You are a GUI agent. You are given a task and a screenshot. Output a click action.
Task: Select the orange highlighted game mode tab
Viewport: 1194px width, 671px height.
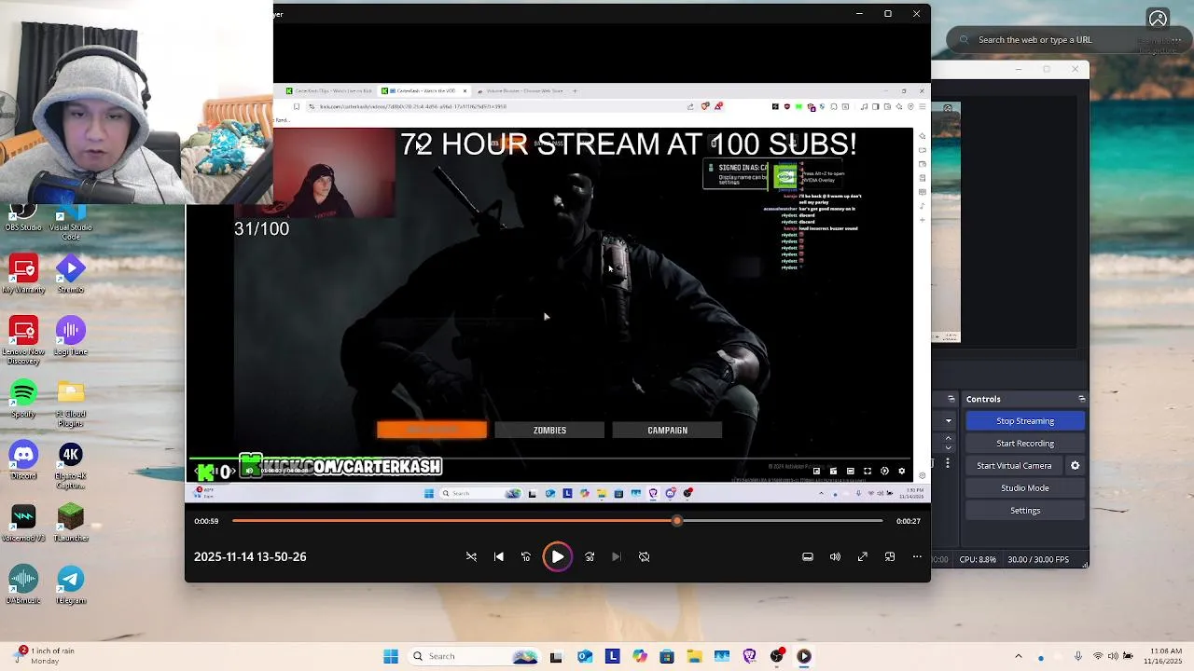point(432,431)
